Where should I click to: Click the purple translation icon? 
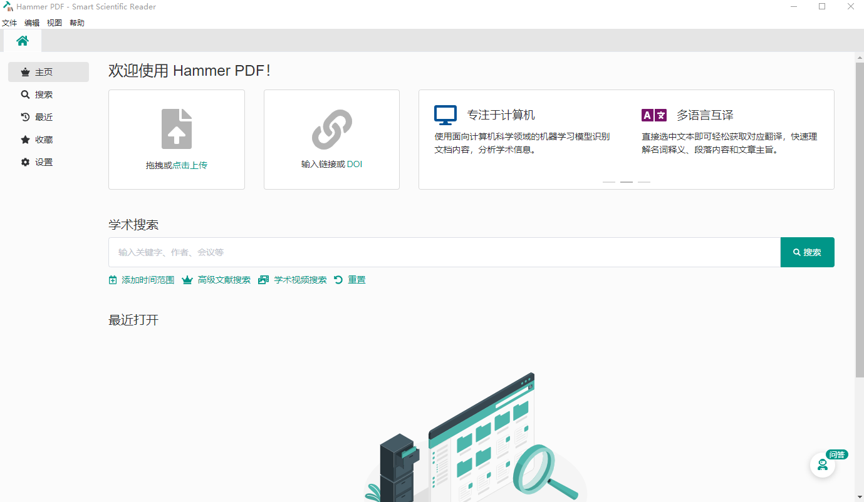click(x=654, y=115)
